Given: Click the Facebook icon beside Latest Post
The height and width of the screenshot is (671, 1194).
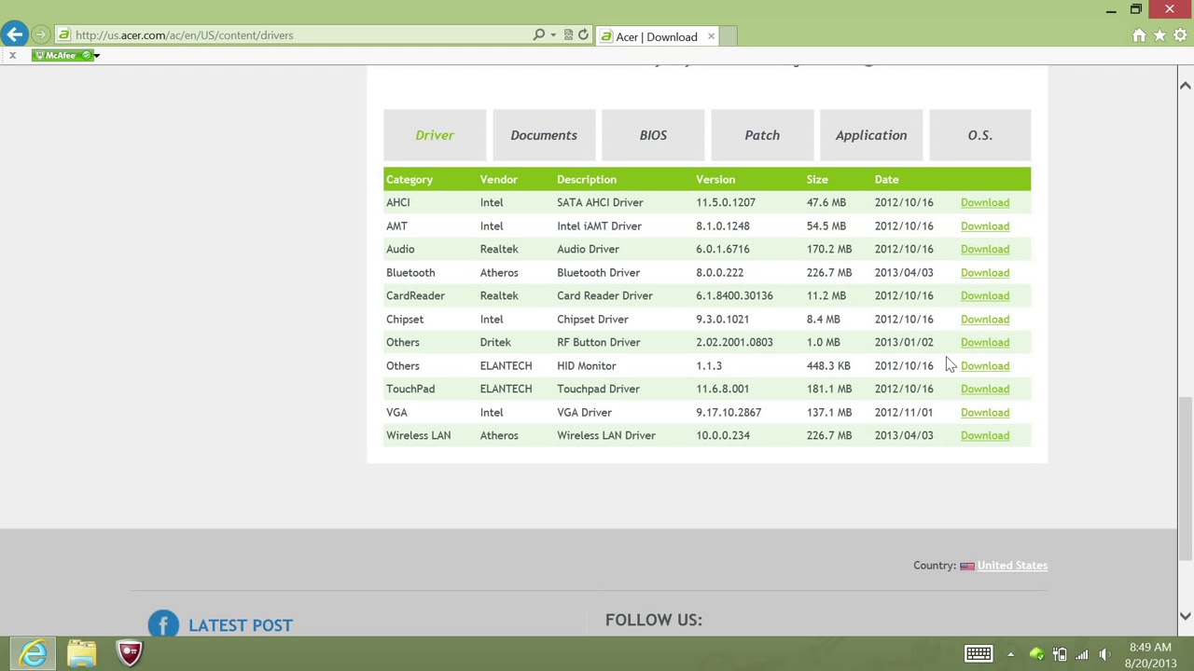Looking at the screenshot, I should coord(163,624).
